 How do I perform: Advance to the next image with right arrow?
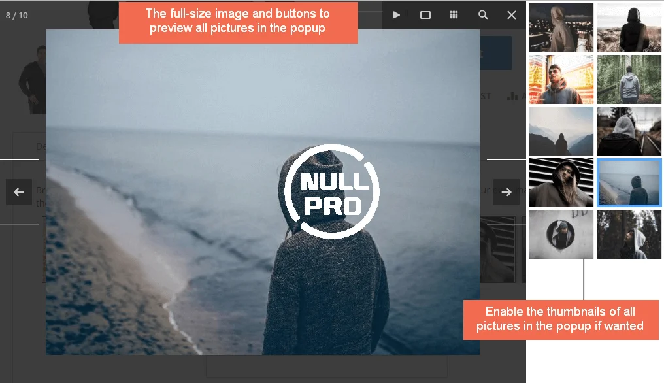[506, 192]
